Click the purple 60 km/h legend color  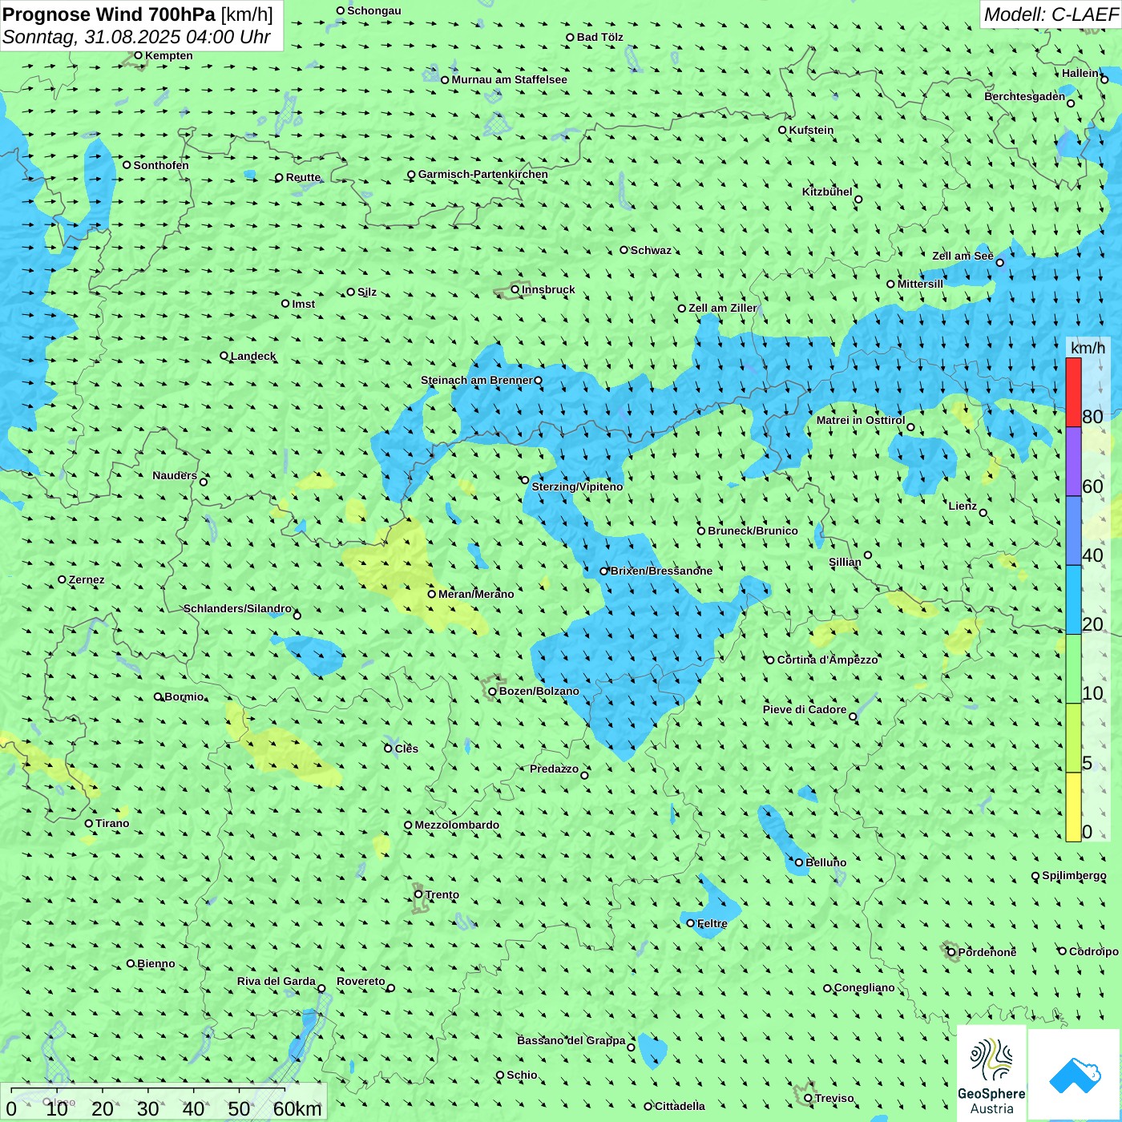pos(1073,462)
